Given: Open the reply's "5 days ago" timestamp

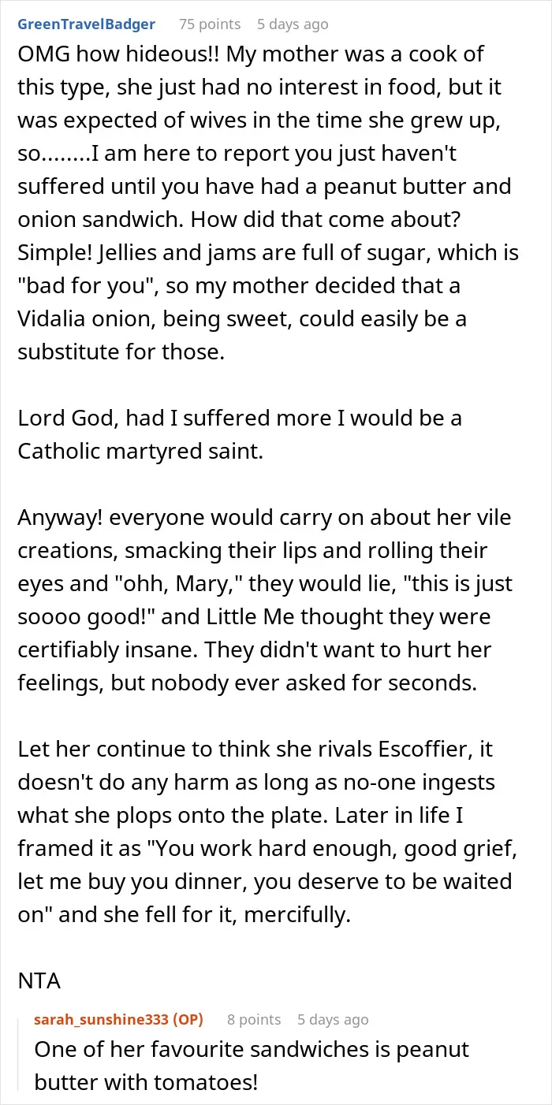Looking at the screenshot, I should (333, 1019).
